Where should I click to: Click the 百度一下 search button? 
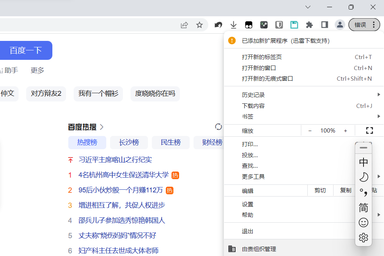click(x=26, y=50)
